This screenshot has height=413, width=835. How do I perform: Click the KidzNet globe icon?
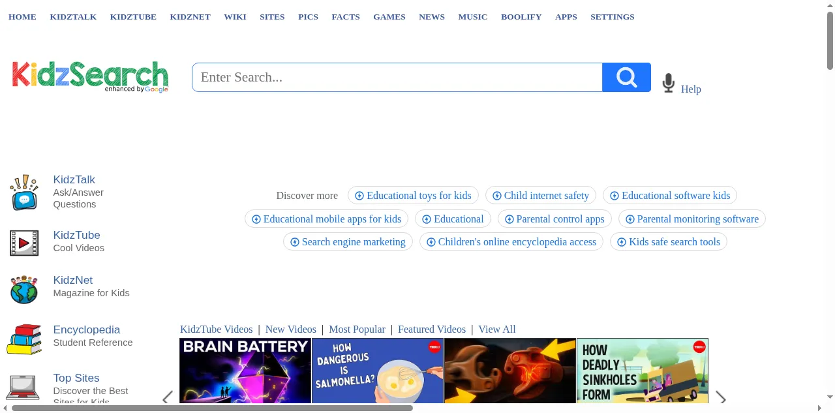(24, 289)
